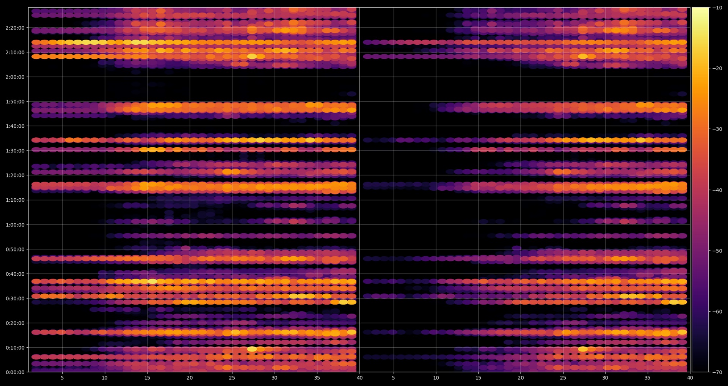Viewport: 728px width, 386px height.
Task: Click the −10 colorbar tick label
Action: pyautogui.click(x=717, y=8)
